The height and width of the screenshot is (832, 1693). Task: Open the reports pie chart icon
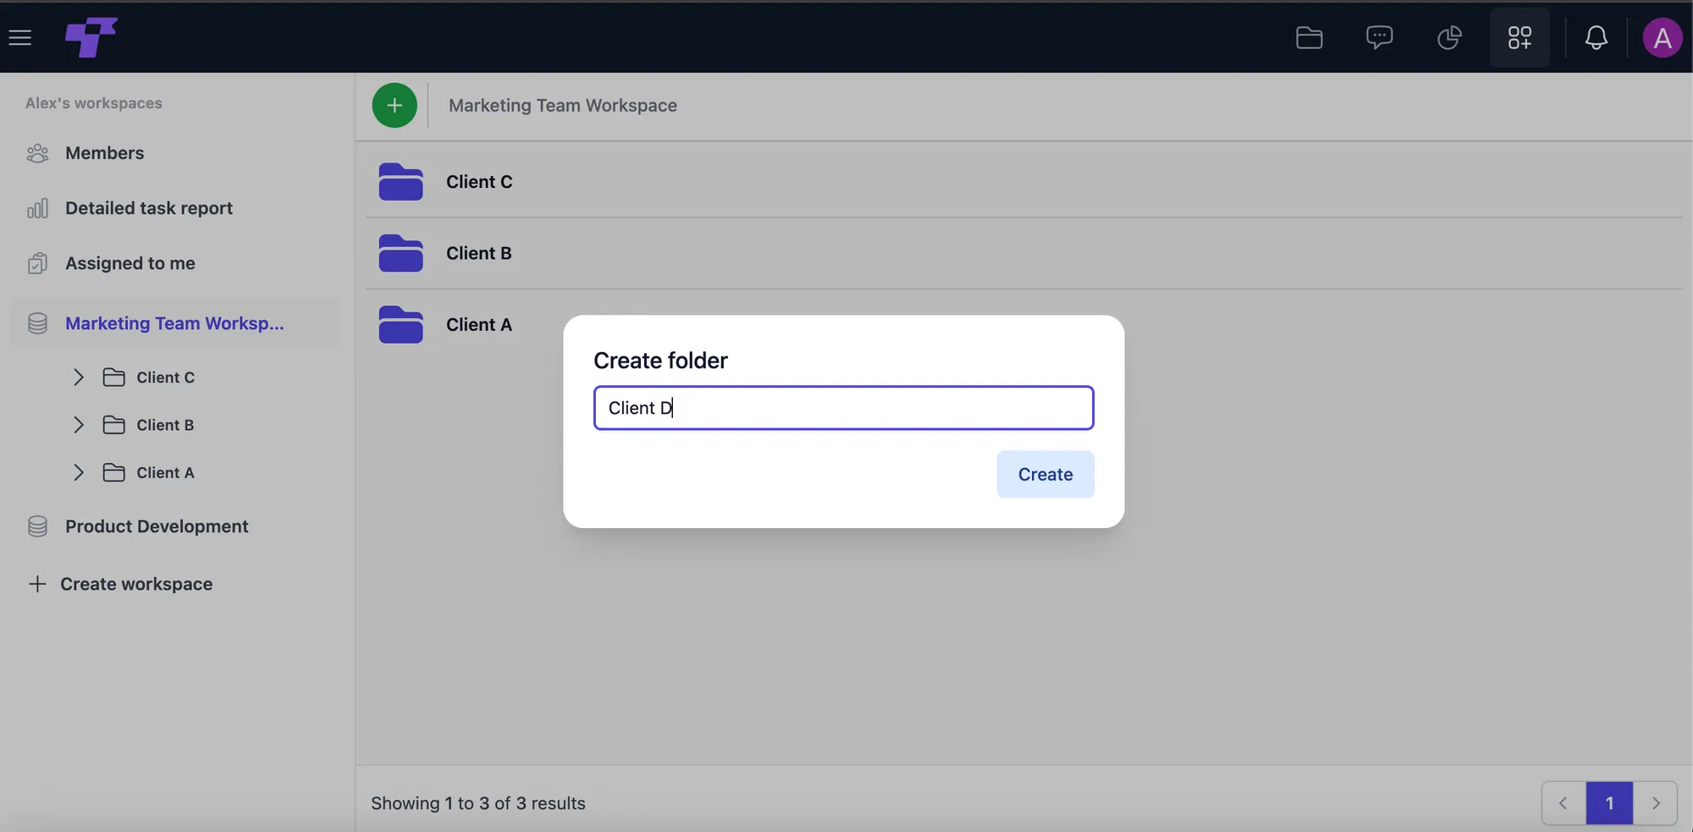1450,37
